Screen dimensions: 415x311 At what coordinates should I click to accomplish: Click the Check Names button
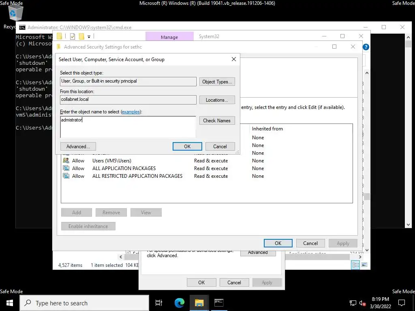click(x=217, y=121)
